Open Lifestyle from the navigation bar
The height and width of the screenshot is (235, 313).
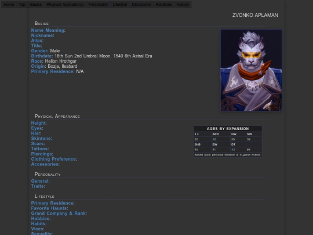tap(120, 5)
